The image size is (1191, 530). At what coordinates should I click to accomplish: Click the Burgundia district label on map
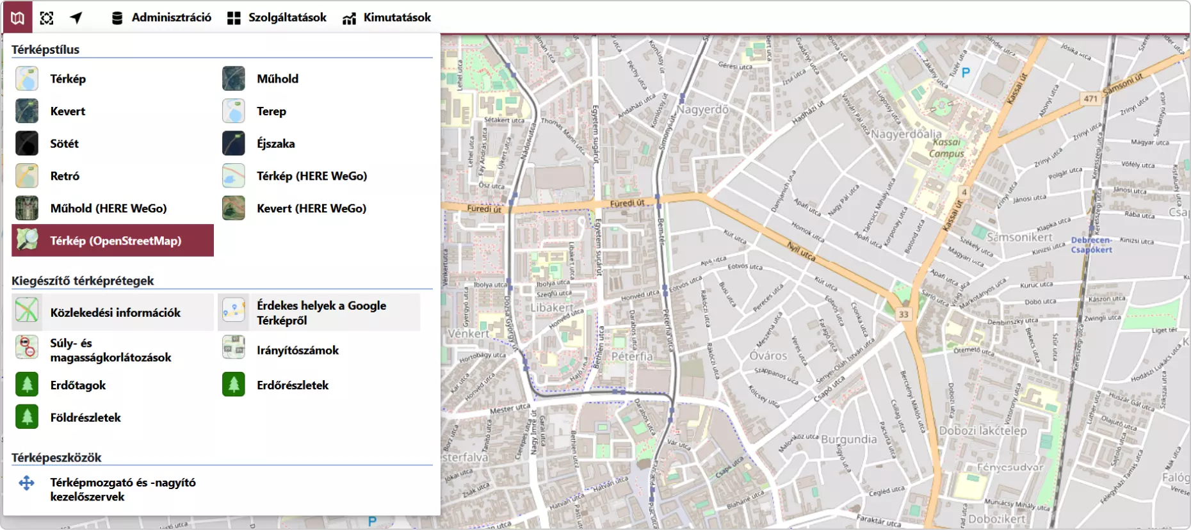(849, 439)
